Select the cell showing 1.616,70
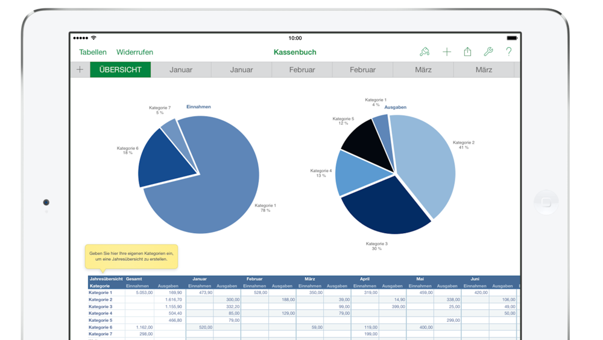This screenshot has height=340, width=603. [x=170, y=300]
